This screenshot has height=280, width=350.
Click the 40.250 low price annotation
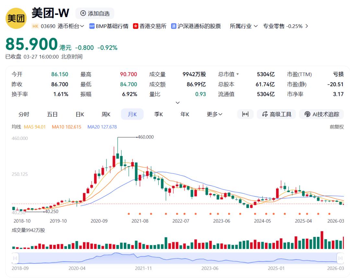[52, 211]
